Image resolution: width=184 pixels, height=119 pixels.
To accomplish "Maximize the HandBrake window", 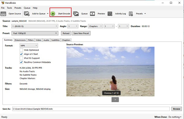I will pyautogui.click(x=171, y=3).
